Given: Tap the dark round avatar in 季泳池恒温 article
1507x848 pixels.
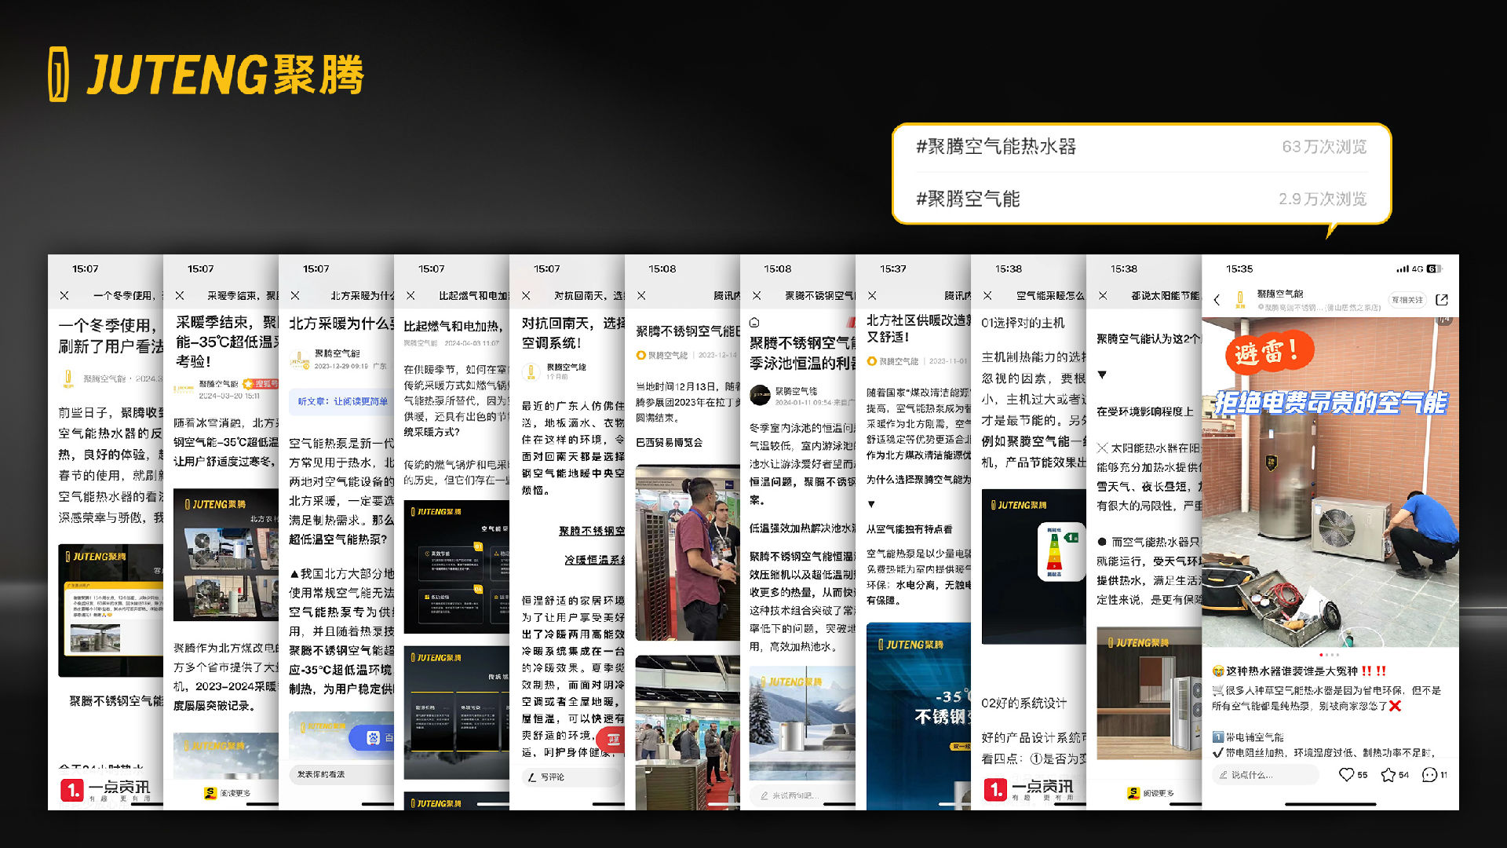Looking at the screenshot, I should click(760, 396).
